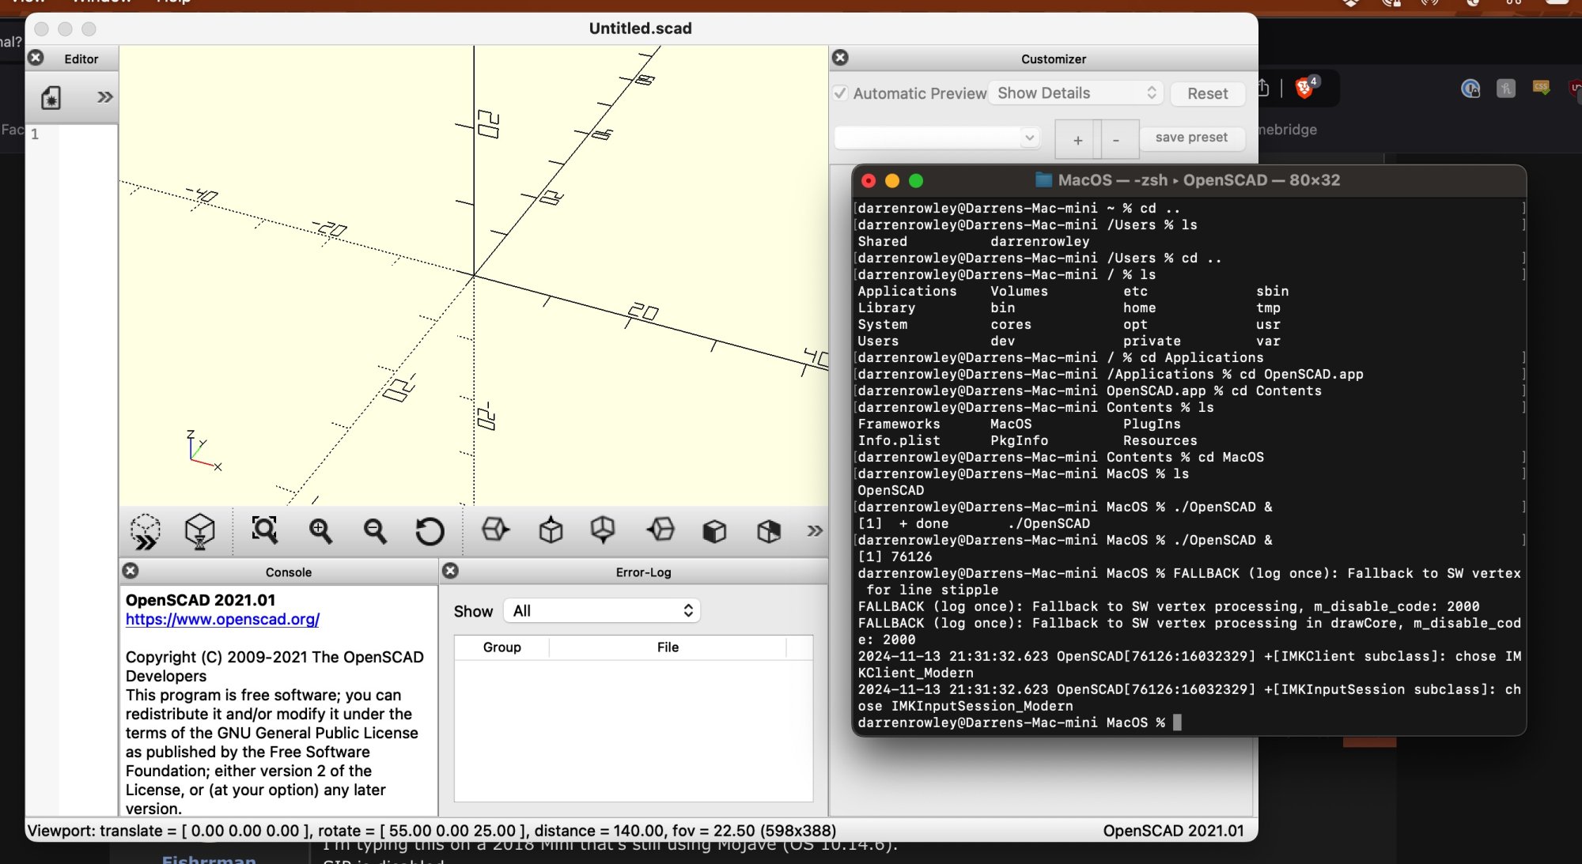This screenshot has width=1582, height=864.
Task: Close the Error-Log panel
Action: [450, 570]
